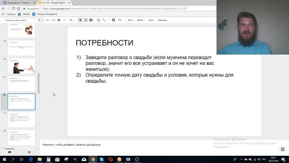Close the Google Presentations tab
This screenshot has height=163, width=289.
[69, 3]
